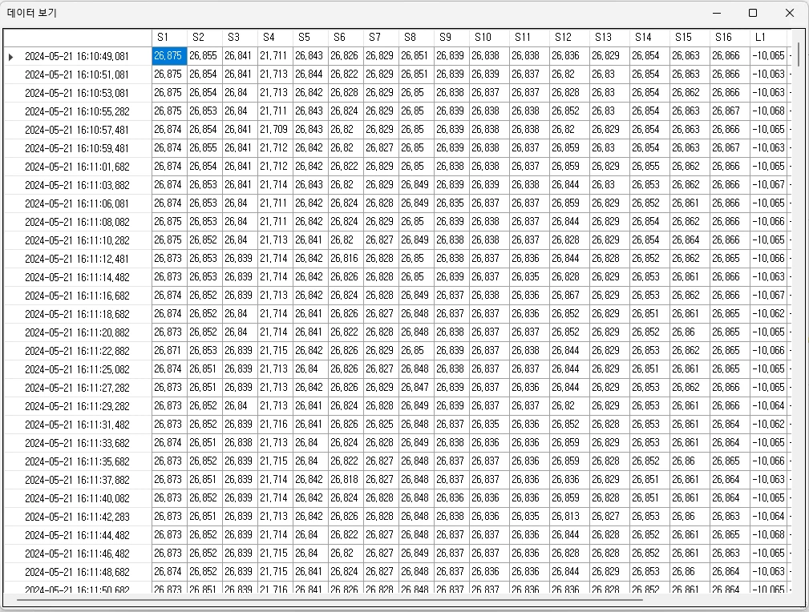This screenshot has height=612, width=809.
Task: Select S6 cell 26,816 in 16:11:12,481 row
Action: tap(346, 258)
